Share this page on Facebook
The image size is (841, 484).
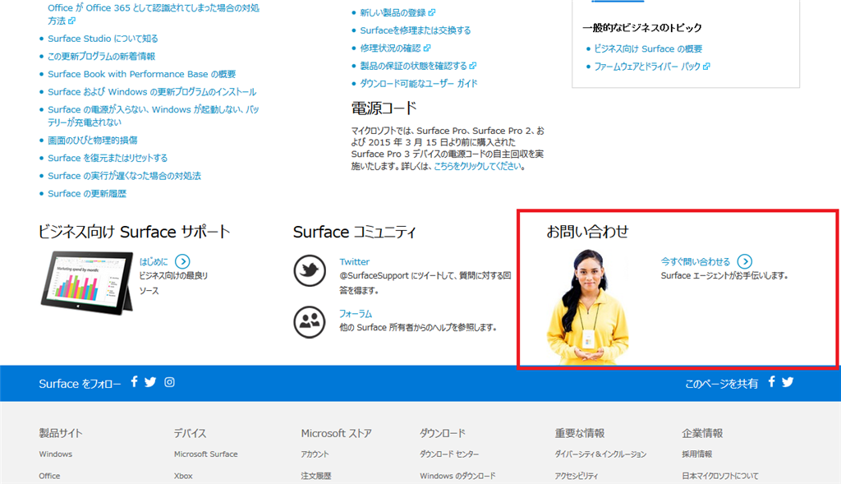[771, 382]
